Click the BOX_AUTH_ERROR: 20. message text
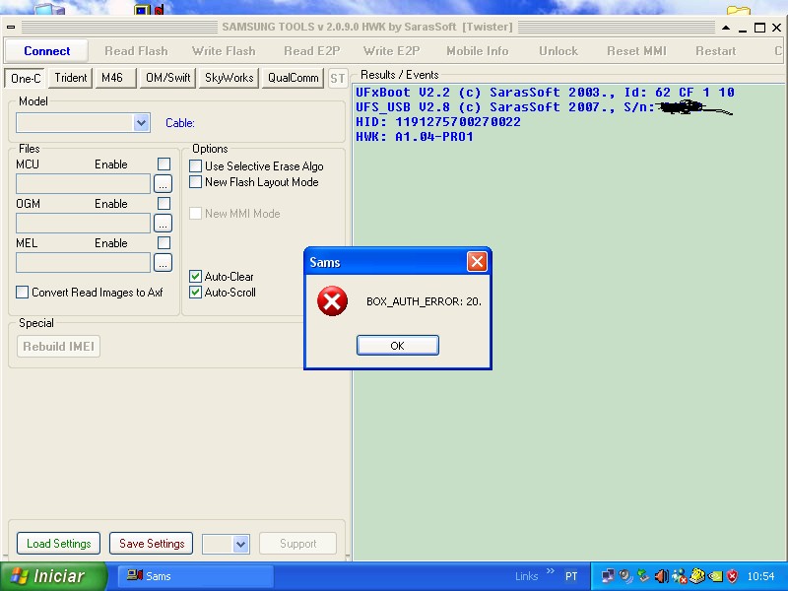The width and height of the screenshot is (788, 591). [x=425, y=301]
